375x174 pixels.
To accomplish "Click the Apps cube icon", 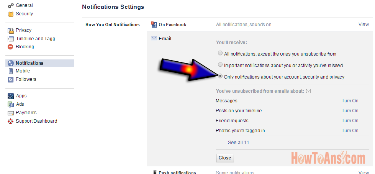I will (x=11, y=96).
